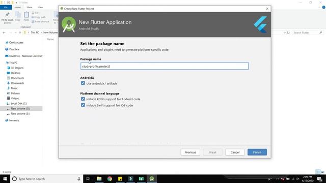Image resolution: width=326 pixels, height=183 pixels.
Task: Click the Name column header
Action: 50,39
